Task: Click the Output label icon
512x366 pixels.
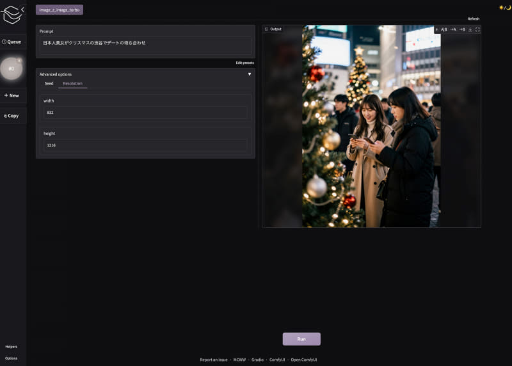Action: pos(266,29)
